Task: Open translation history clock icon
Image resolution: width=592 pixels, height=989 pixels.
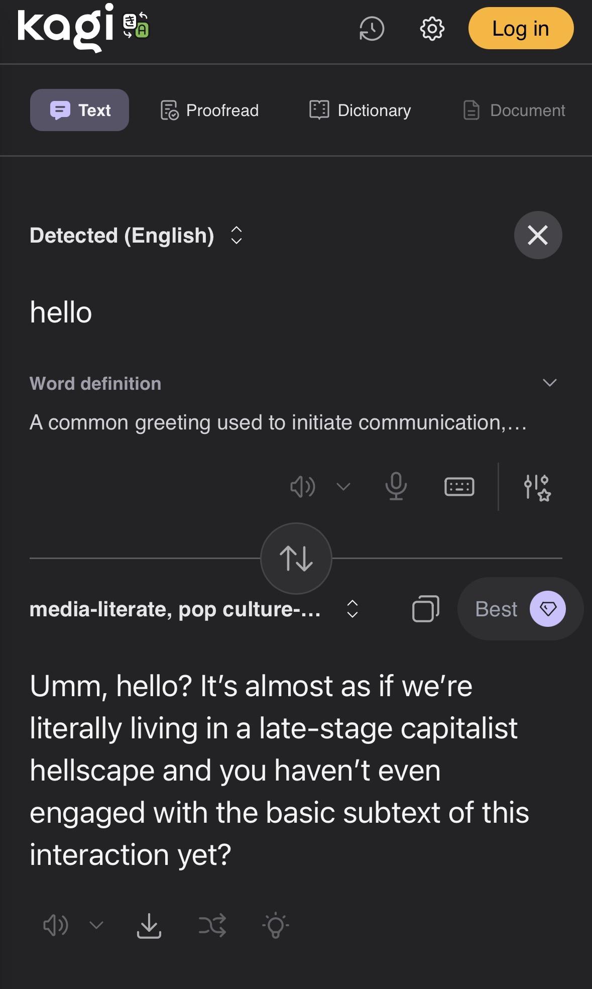Action: click(372, 29)
